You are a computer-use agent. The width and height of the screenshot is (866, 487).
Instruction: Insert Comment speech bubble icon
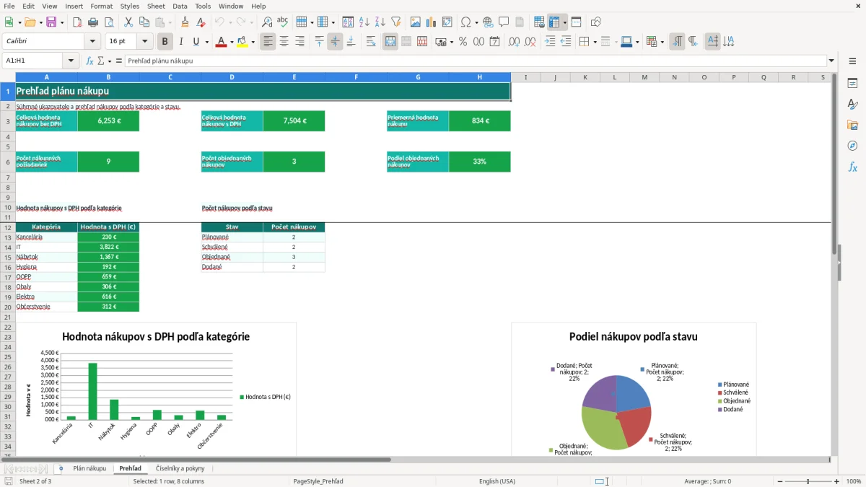504,22
